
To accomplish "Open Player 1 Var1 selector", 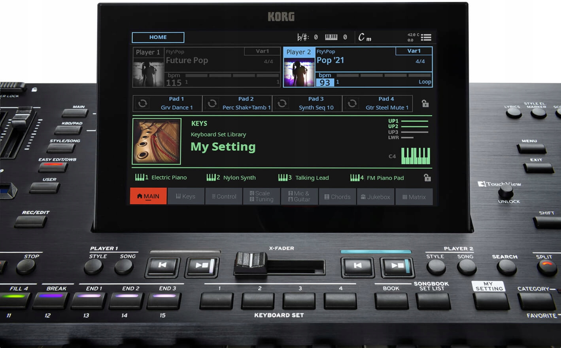I will (x=262, y=51).
